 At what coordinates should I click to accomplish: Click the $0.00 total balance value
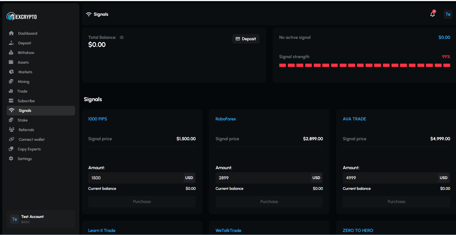pos(97,45)
